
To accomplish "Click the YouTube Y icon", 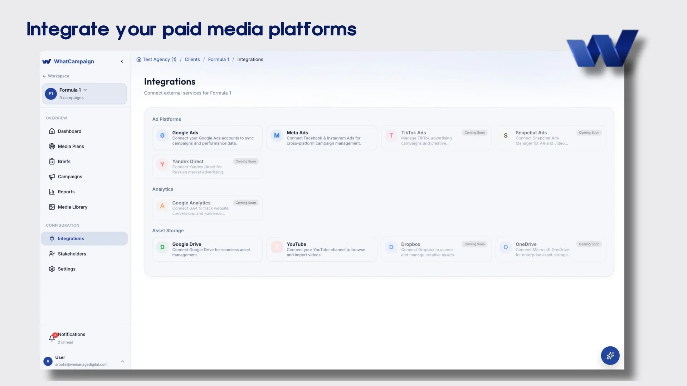I will pos(277,247).
